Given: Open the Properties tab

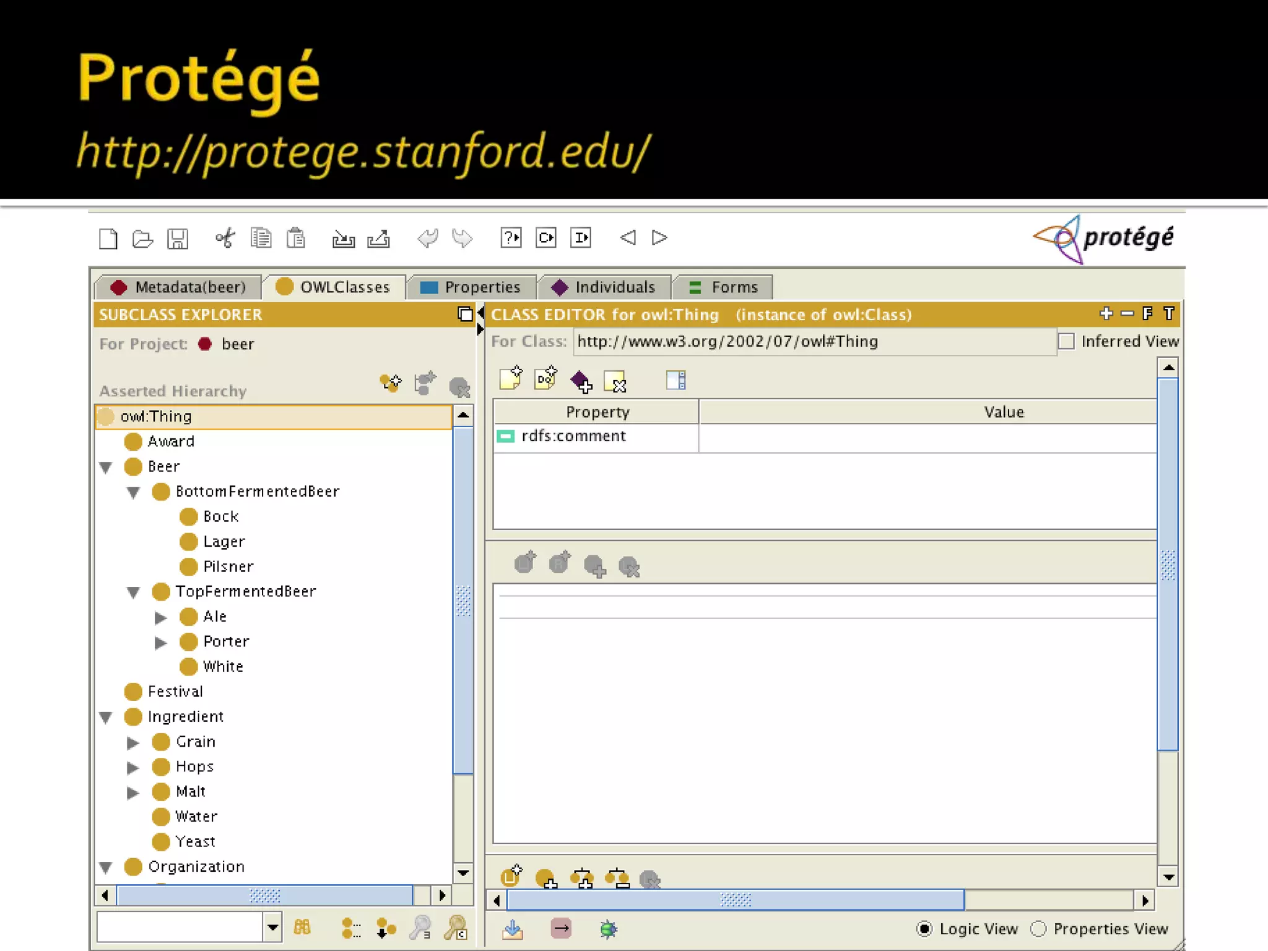Looking at the screenshot, I should click(471, 287).
